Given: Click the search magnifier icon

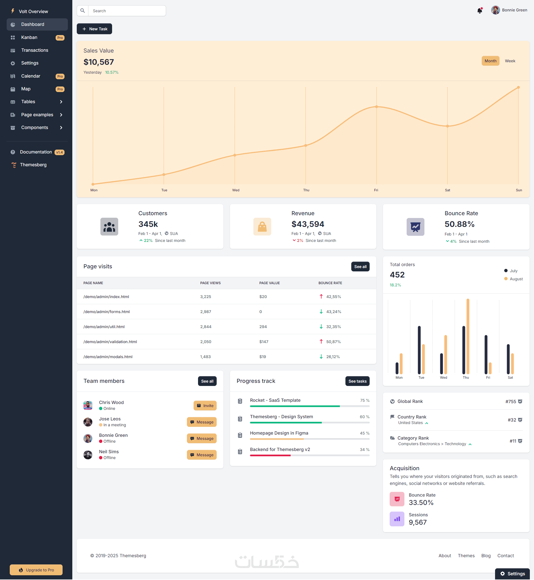Looking at the screenshot, I should [x=83, y=11].
